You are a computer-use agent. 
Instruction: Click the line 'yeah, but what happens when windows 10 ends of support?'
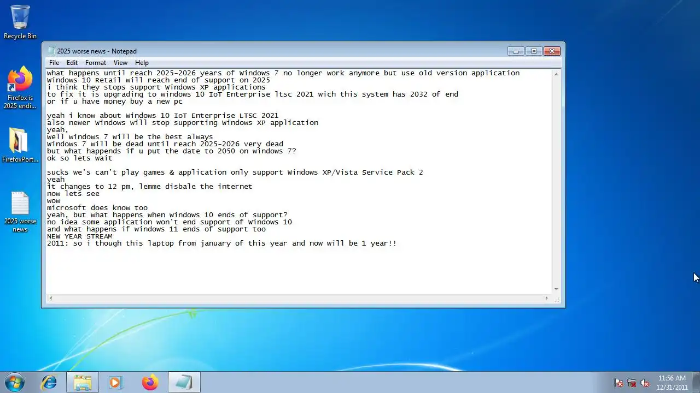tap(167, 215)
